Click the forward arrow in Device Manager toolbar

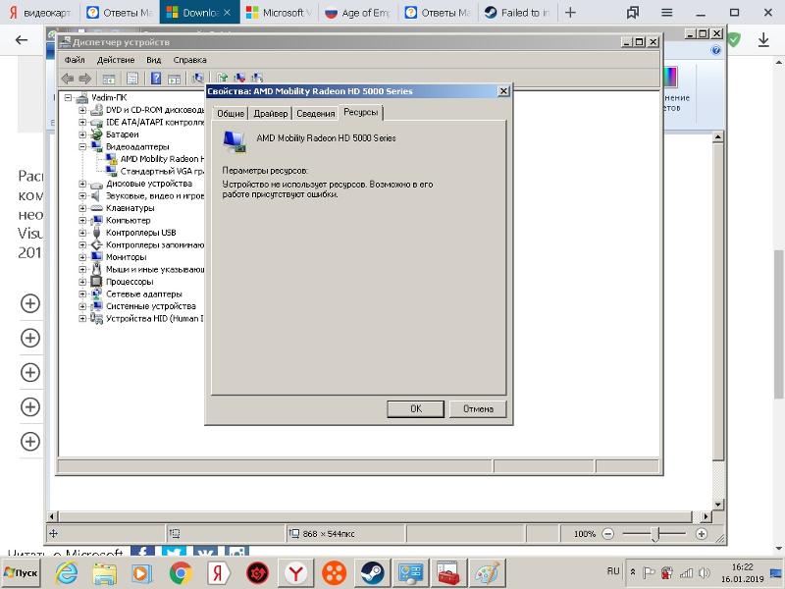click(85, 79)
